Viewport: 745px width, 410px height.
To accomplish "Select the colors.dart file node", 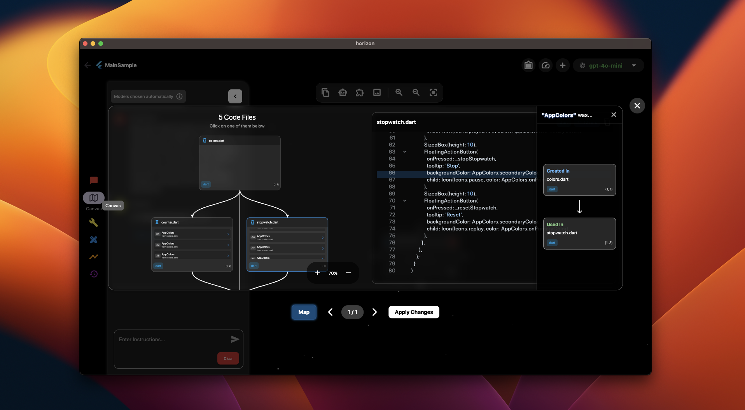I will [x=240, y=162].
